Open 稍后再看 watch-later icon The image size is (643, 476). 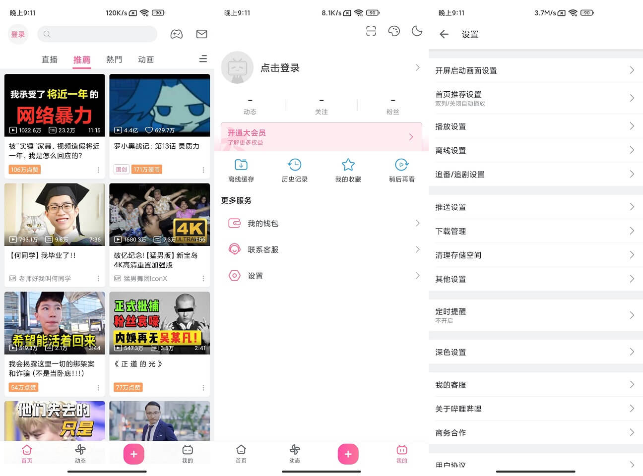pyautogui.click(x=402, y=165)
